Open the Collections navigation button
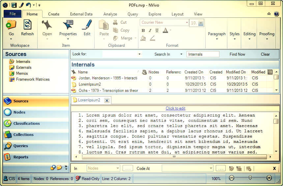The height and width of the screenshot is (186, 283). coord(36,135)
